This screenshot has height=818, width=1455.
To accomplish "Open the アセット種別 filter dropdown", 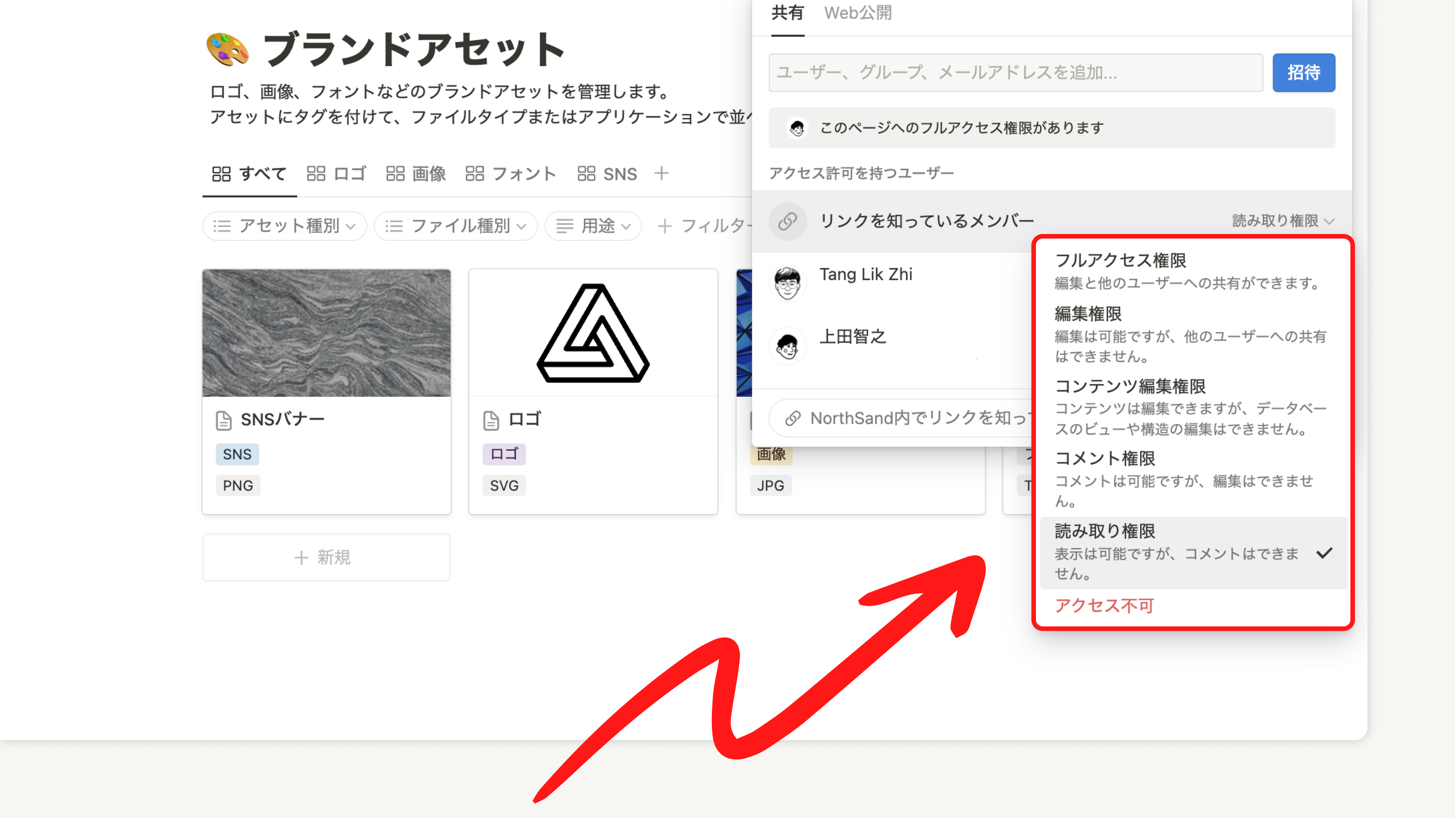I will coord(285,226).
